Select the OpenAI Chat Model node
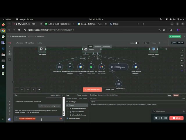Screen dimensions: 186x140 (x=60, y=67)
